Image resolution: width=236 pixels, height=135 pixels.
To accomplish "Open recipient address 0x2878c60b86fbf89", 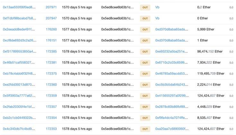I will click(171, 107).
